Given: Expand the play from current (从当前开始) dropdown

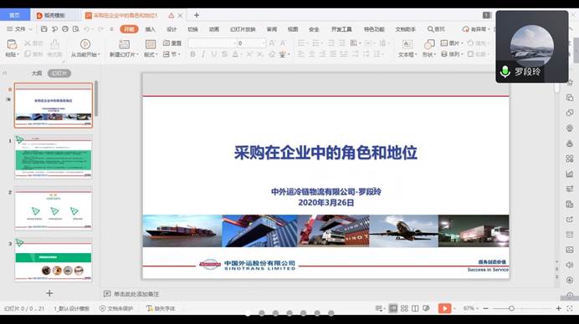Looking at the screenshot, I should 99,54.
